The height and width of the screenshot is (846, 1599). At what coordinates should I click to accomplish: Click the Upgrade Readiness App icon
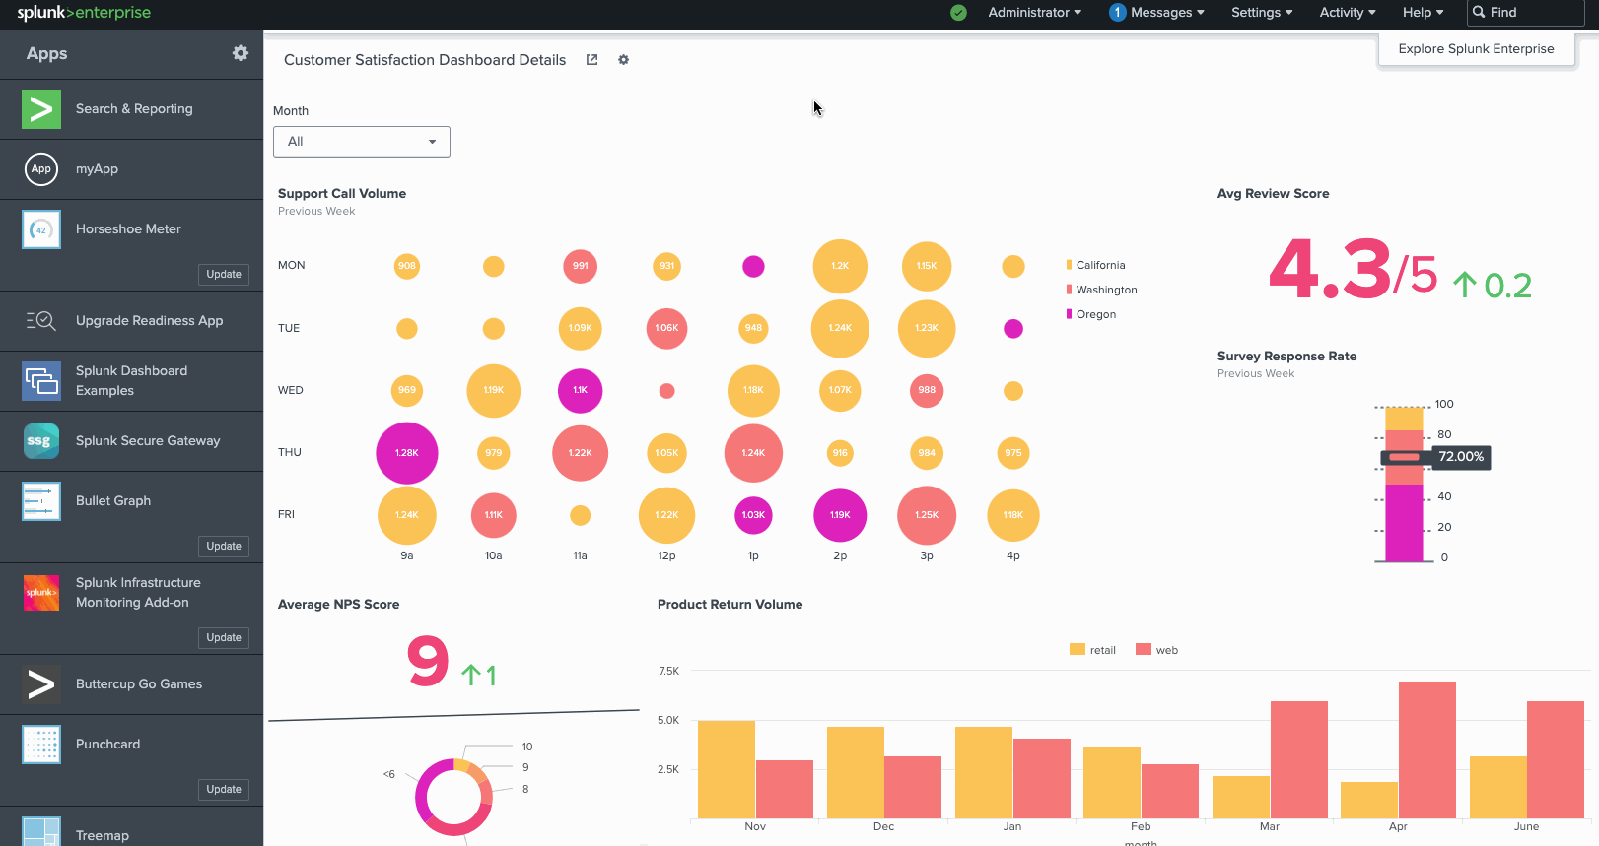coord(41,321)
